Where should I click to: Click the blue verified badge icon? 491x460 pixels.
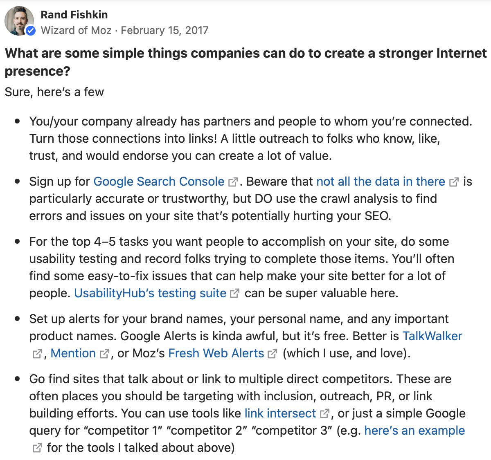coord(31,31)
